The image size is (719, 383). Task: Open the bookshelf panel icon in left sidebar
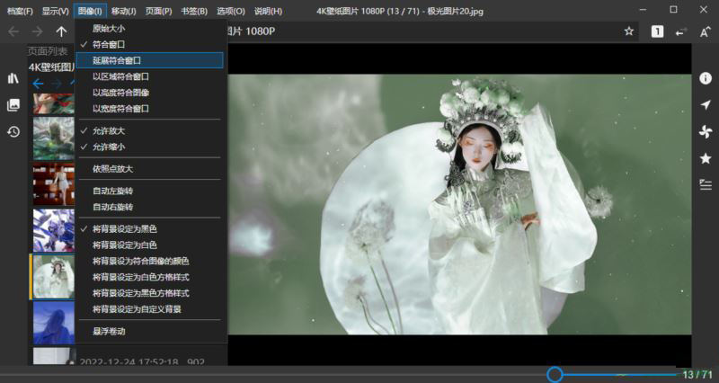click(13, 78)
